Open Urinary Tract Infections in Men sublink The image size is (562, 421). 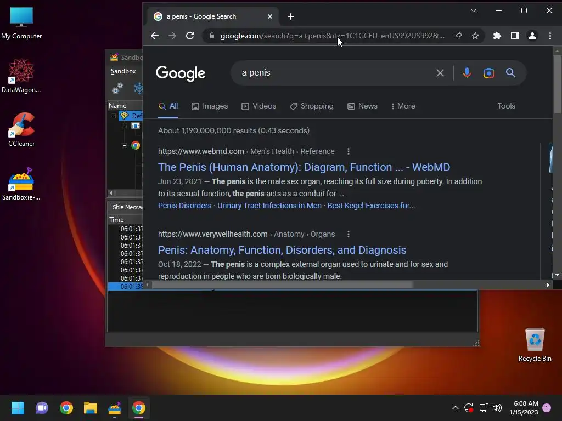click(x=269, y=206)
